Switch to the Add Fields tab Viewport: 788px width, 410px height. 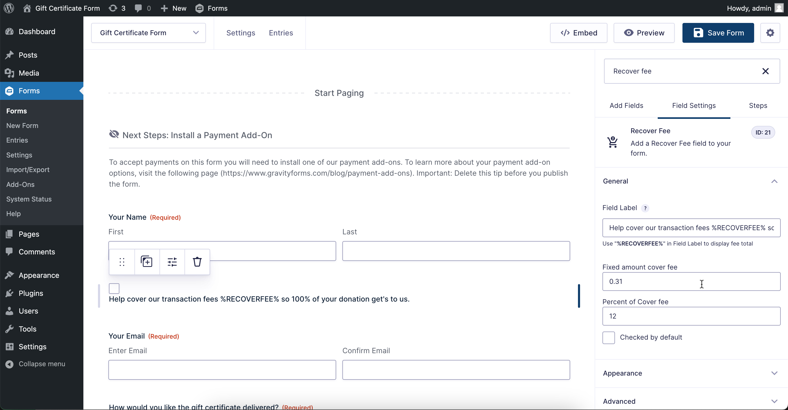pos(626,105)
